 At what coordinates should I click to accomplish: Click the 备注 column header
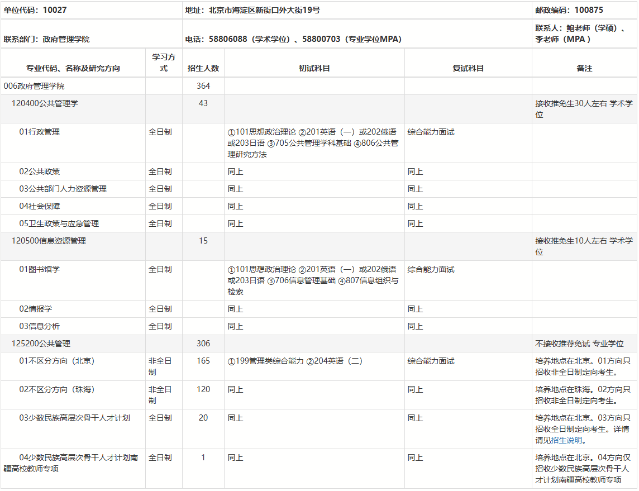(584, 68)
